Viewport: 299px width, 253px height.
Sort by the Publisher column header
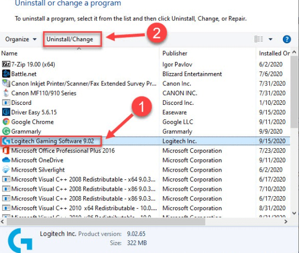(175, 53)
